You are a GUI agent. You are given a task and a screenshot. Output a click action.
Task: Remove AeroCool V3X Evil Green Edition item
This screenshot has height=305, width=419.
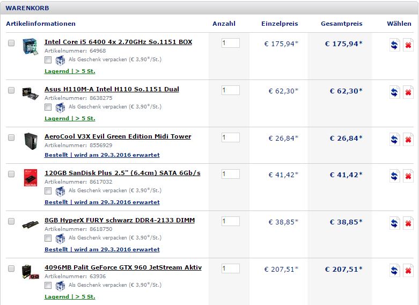click(408, 140)
